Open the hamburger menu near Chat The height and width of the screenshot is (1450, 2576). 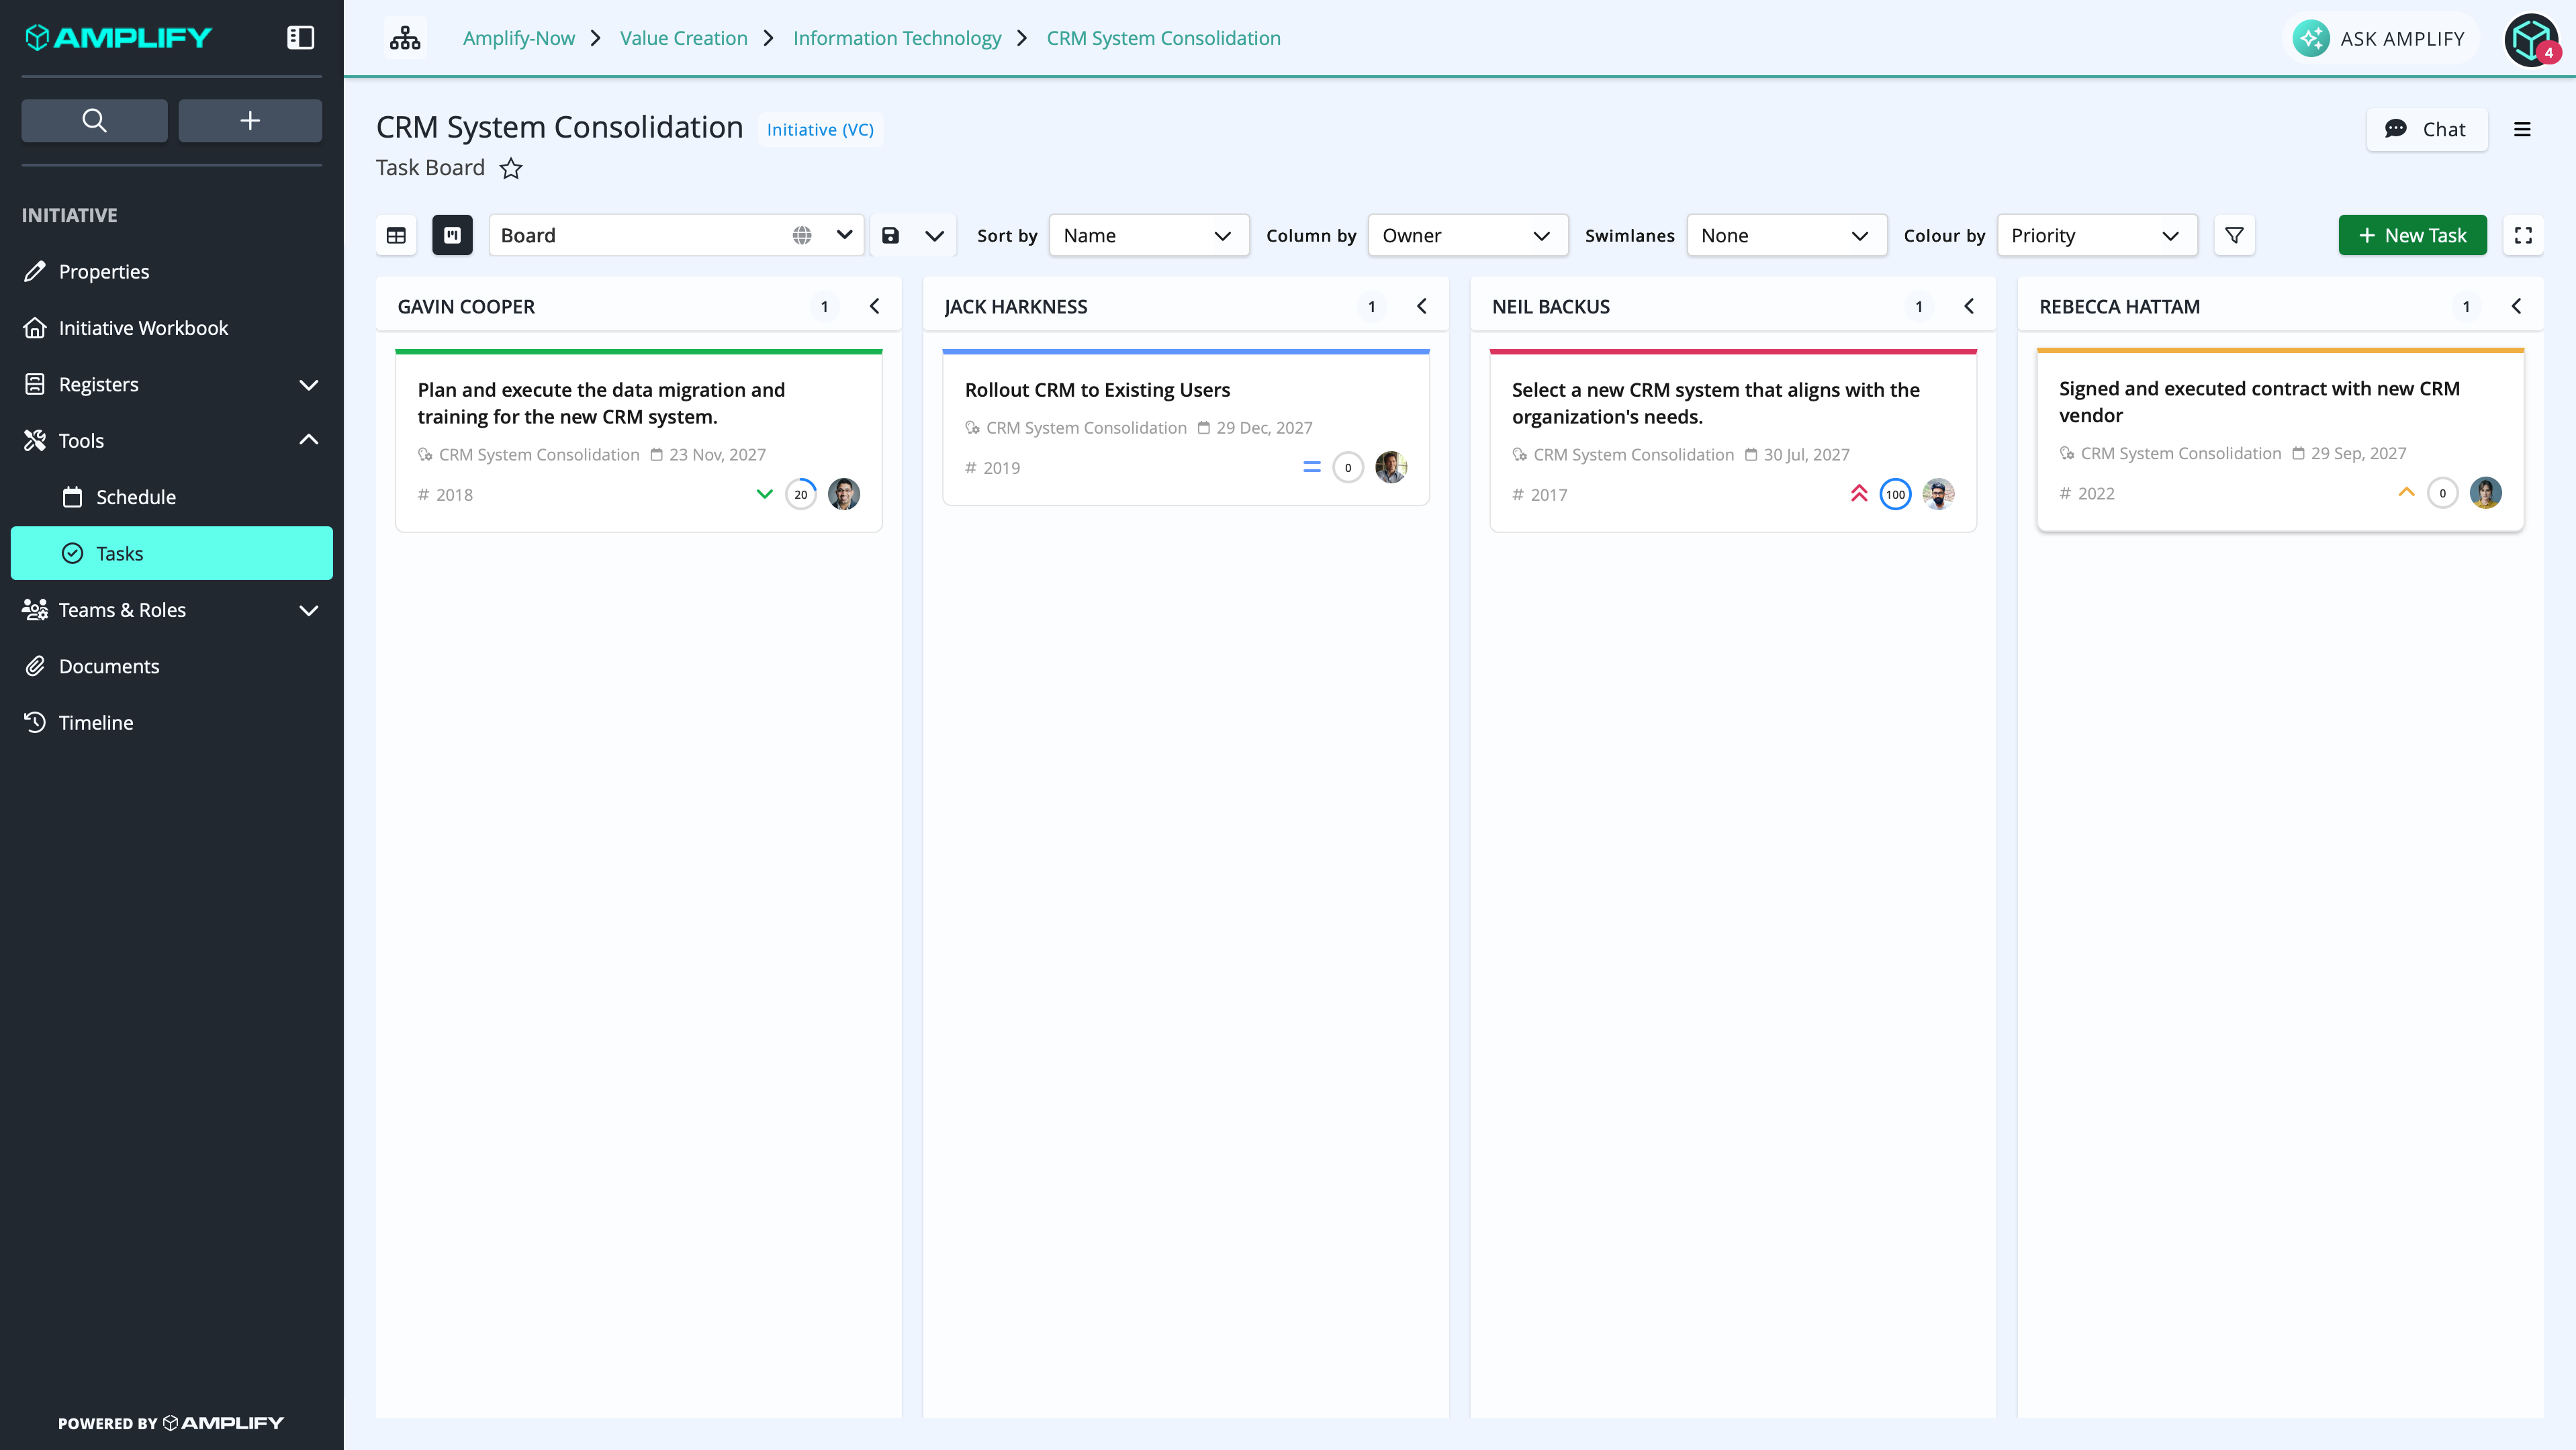pos(2522,130)
